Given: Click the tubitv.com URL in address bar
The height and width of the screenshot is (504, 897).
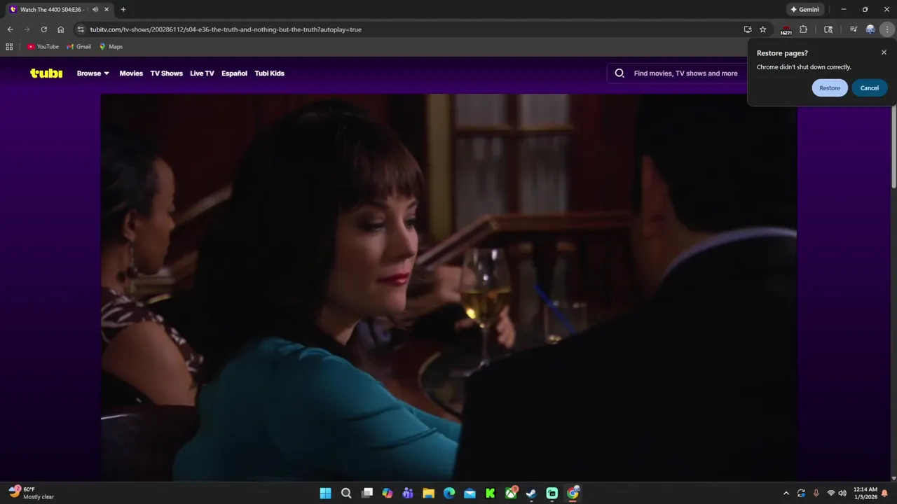Looking at the screenshot, I should (x=226, y=29).
